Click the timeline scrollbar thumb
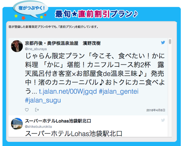The height and width of the screenshot is (146, 181). pyautogui.click(x=170, y=42)
